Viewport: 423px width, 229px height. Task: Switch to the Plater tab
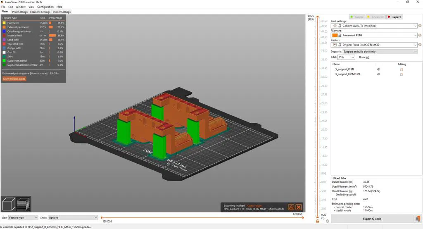5,12
